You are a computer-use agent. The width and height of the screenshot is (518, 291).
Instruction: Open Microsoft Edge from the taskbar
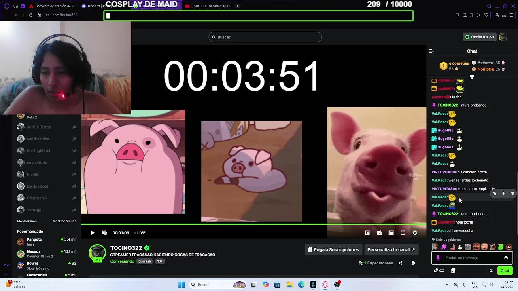point(301,285)
